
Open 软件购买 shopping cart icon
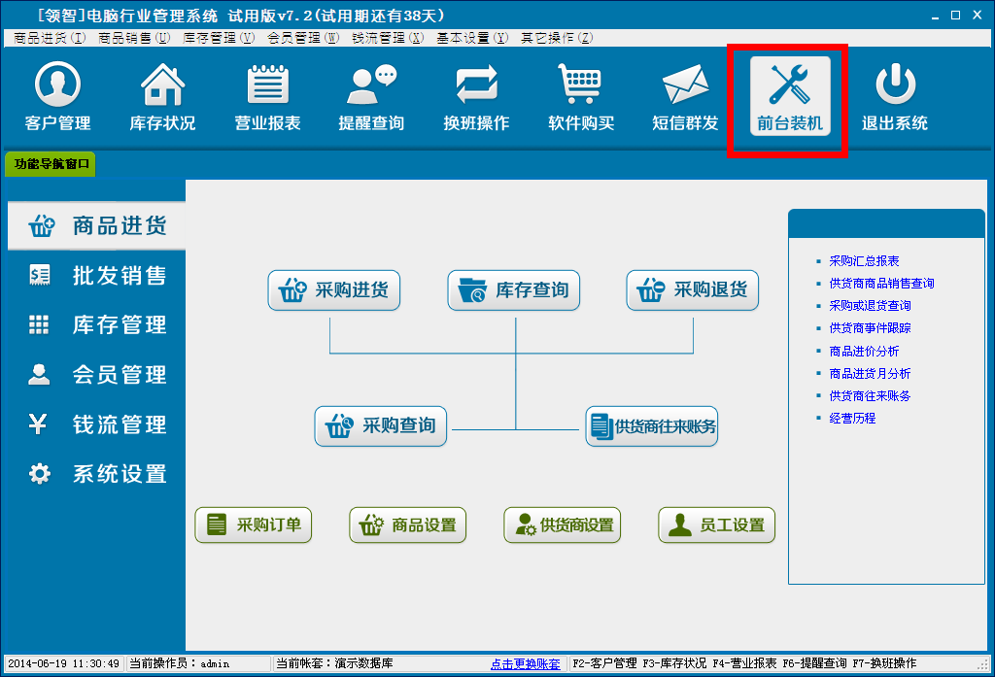(581, 98)
